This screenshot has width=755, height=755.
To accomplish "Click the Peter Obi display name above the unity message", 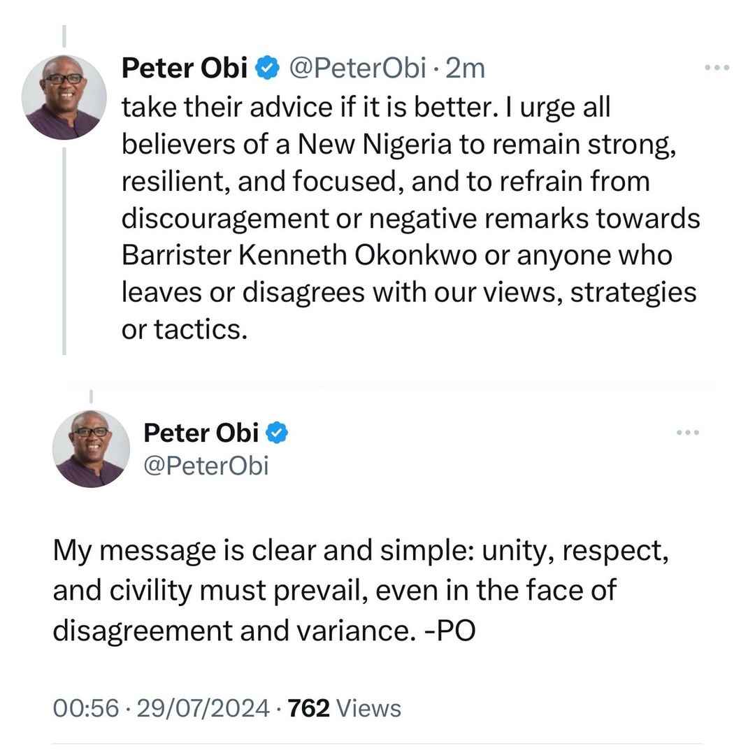I will click(201, 433).
